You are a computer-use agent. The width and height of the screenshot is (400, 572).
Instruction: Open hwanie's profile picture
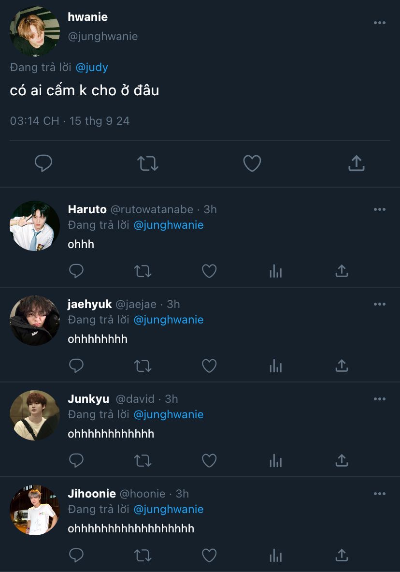click(x=35, y=31)
